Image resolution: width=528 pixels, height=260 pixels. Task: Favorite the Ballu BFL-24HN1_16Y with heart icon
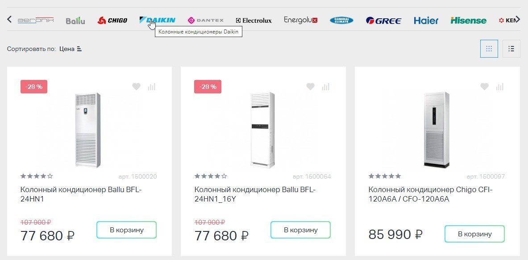click(310, 87)
